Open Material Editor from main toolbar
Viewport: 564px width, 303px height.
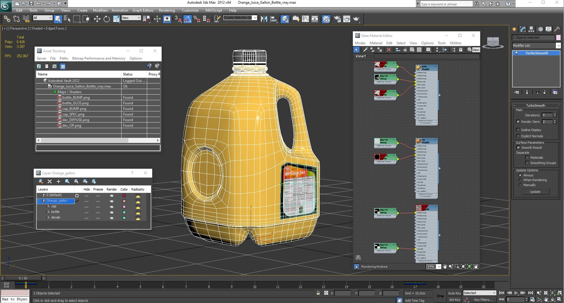click(x=326, y=19)
